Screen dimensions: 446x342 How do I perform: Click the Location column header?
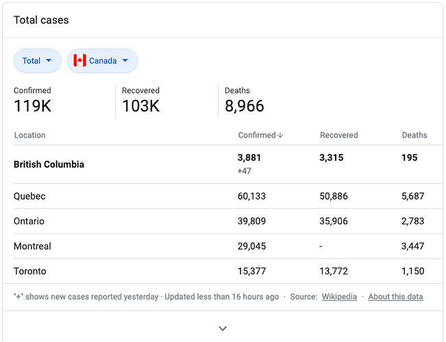pos(30,135)
